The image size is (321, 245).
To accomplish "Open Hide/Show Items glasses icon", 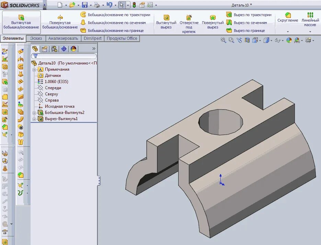I will (277, 40).
